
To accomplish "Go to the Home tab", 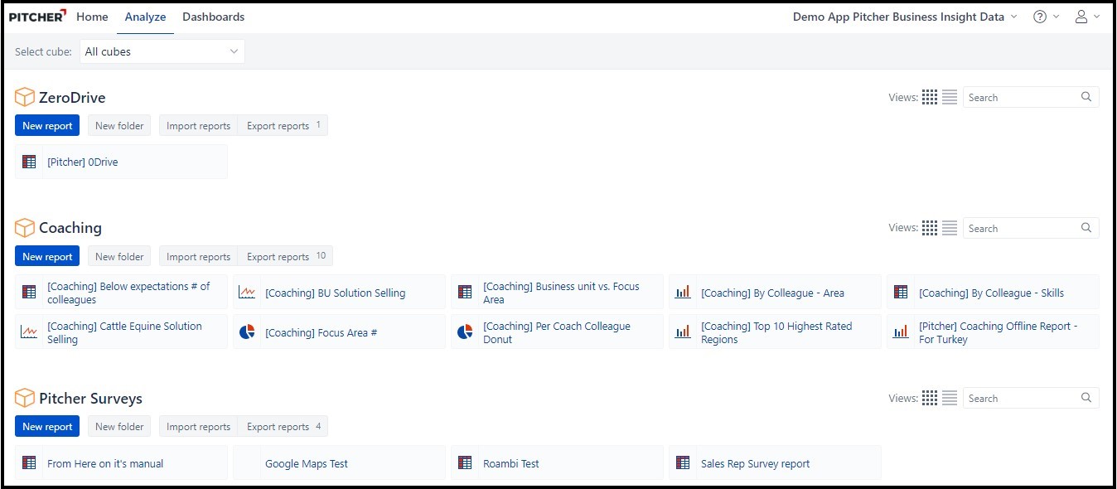I will coord(92,17).
